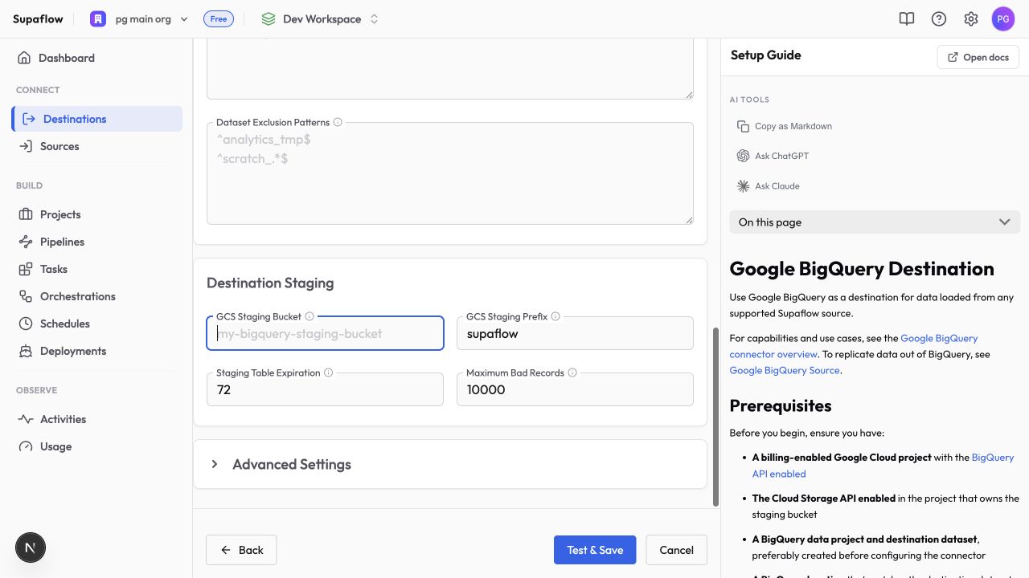Click the Ask ChatGPT logo icon

pyautogui.click(x=743, y=156)
